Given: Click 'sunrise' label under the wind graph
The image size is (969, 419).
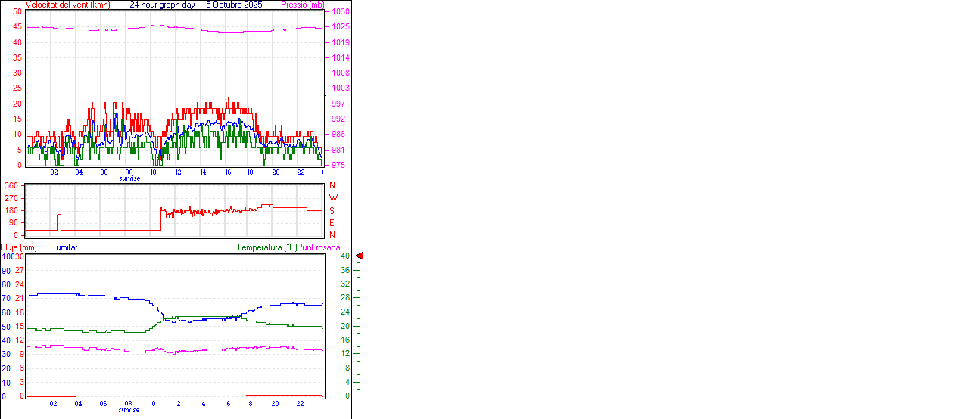Looking at the screenshot, I should tap(129, 178).
